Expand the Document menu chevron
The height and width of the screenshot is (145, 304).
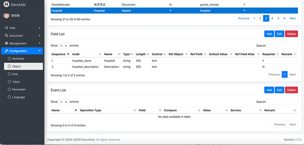(39, 36)
